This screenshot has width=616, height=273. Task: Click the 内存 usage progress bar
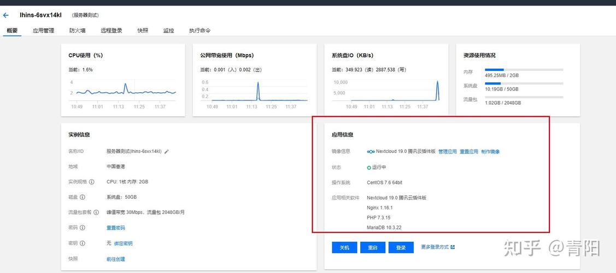(524, 70)
